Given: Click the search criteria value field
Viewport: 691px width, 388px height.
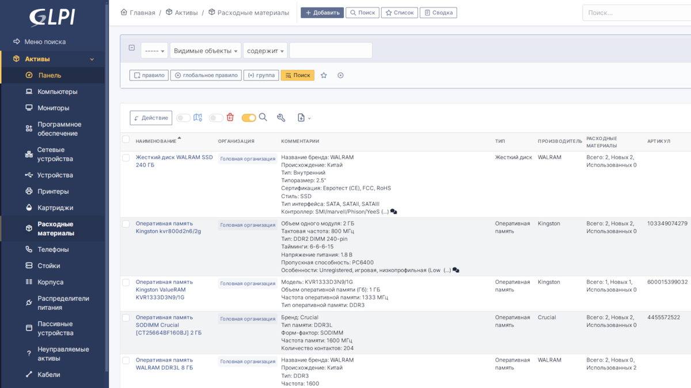Looking at the screenshot, I should 331,51.
